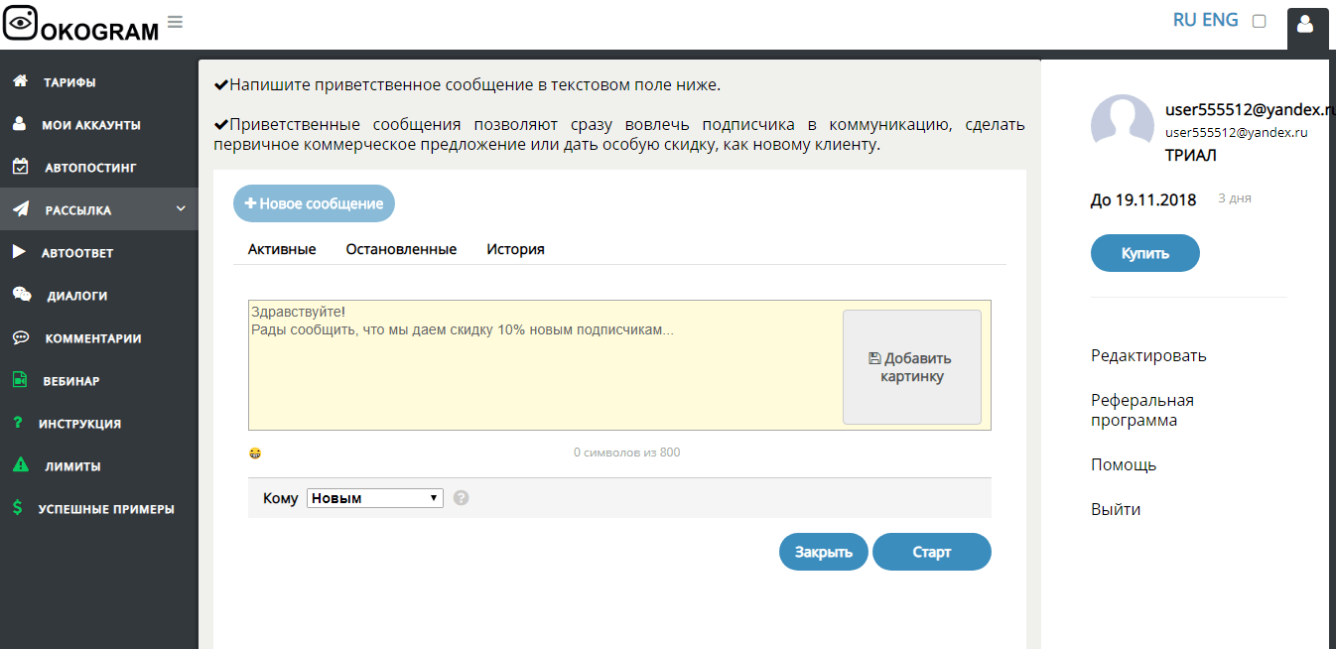1336x649 pixels.
Task: Open the Реферальная программа link
Action: (1141, 410)
